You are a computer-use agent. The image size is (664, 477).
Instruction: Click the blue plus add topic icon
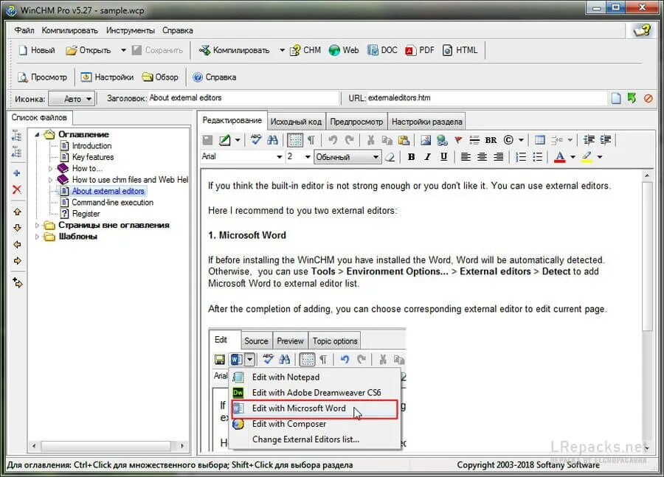click(17, 173)
